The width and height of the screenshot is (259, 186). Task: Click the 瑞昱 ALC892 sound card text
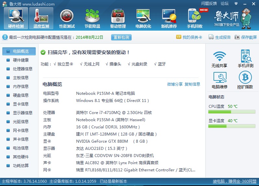117,163
